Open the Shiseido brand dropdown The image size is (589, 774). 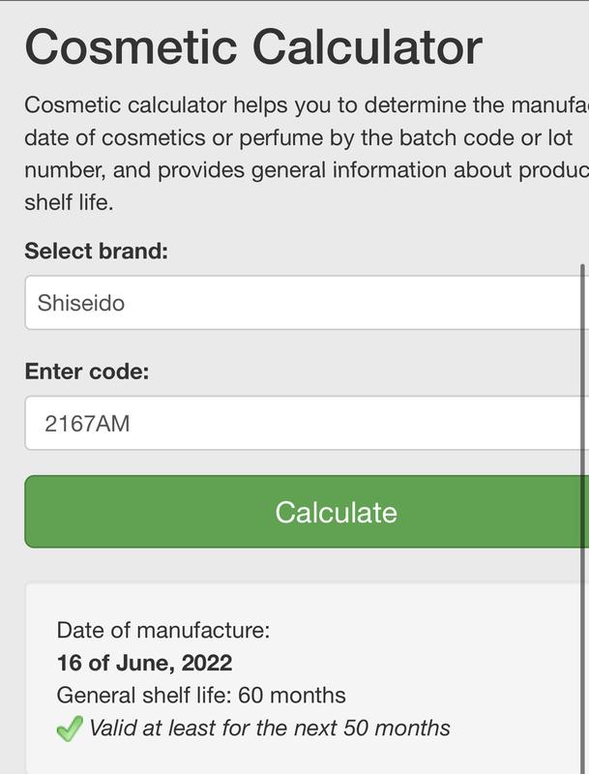click(x=306, y=303)
